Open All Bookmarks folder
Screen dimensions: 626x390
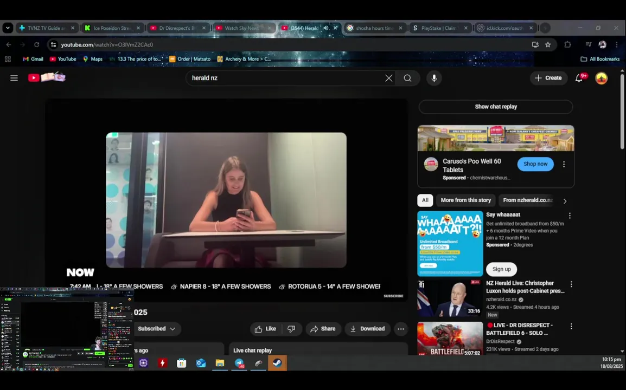[600, 59]
